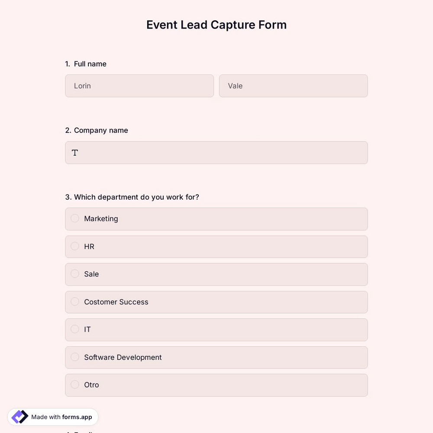Pick the Otro department option
This screenshot has width=433, height=433.
pyautogui.click(x=74, y=385)
